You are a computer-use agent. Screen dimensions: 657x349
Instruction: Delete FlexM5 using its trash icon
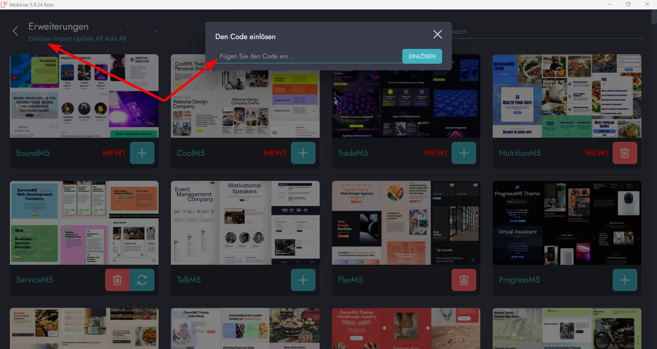click(463, 280)
